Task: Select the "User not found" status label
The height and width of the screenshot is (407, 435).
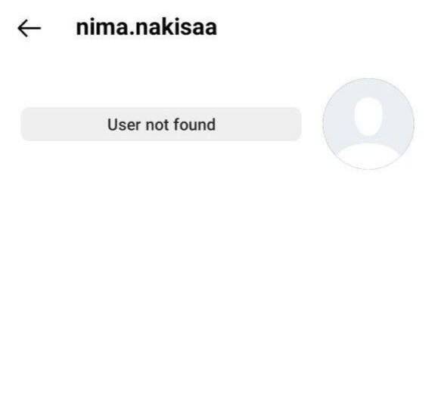Action: tap(161, 125)
